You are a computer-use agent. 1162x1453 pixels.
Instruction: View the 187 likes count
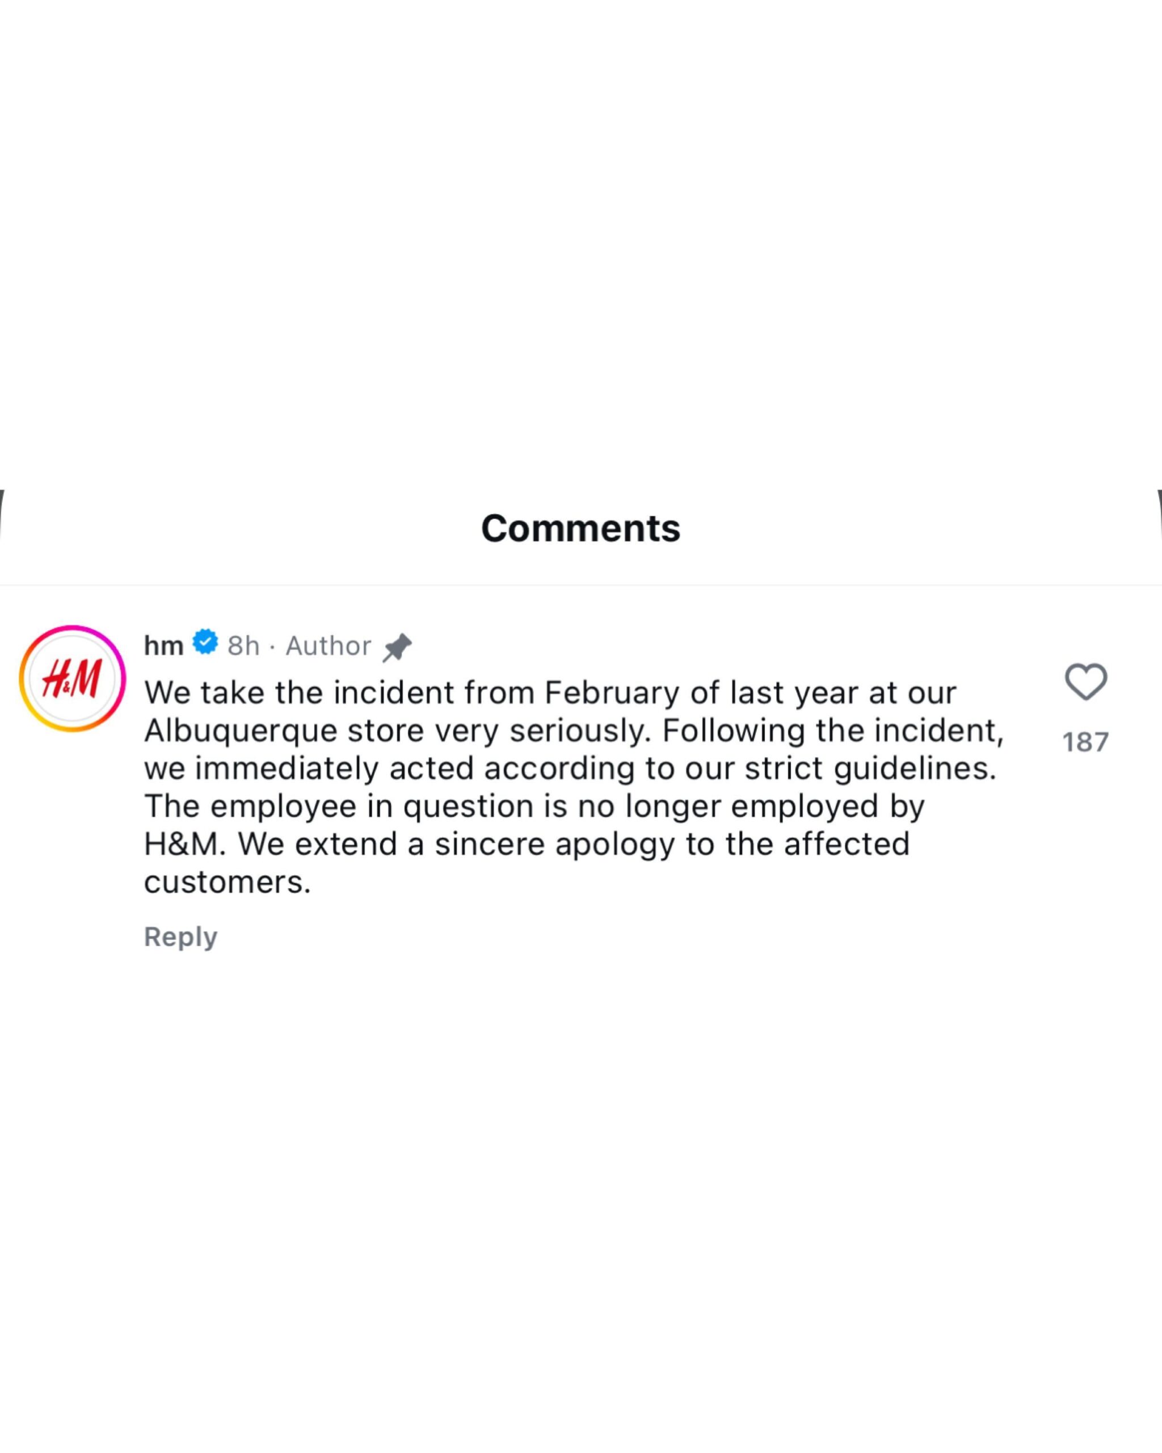point(1085,742)
